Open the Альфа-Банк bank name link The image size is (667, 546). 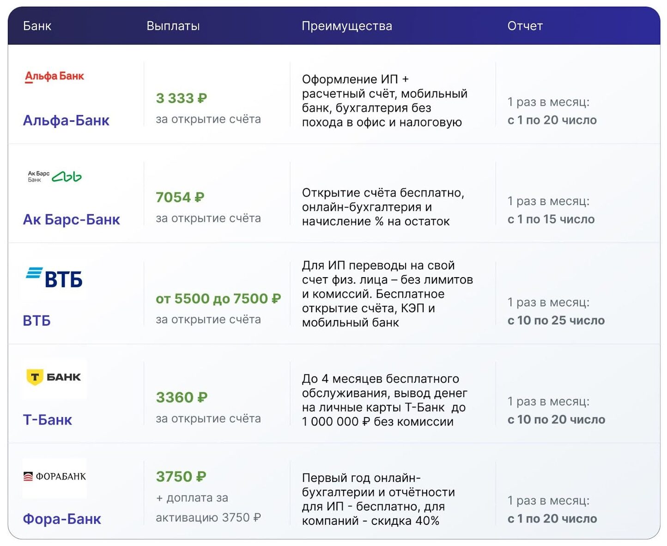click(x=66, y=121)
